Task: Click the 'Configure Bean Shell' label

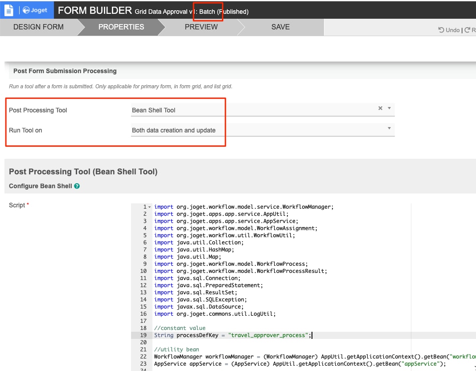Action: [x=41, y=186]
